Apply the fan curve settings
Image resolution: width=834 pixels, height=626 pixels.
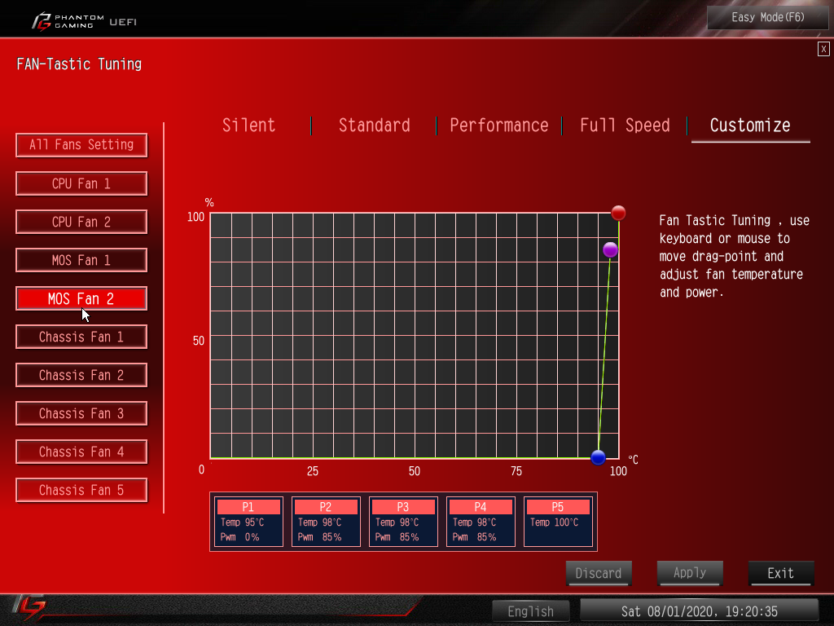pyautogui.click(x=690, y=573)
